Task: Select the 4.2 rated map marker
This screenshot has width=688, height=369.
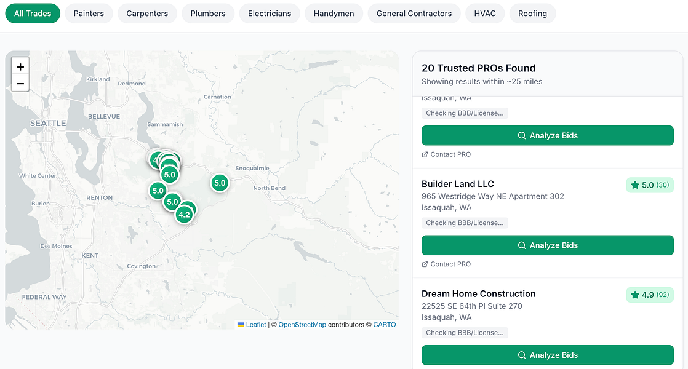Action: click(x=184, y=215)
